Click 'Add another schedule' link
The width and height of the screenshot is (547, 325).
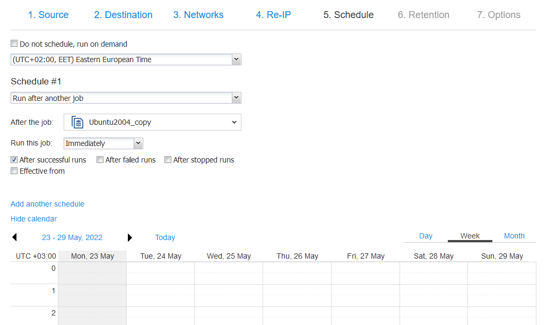47,204
